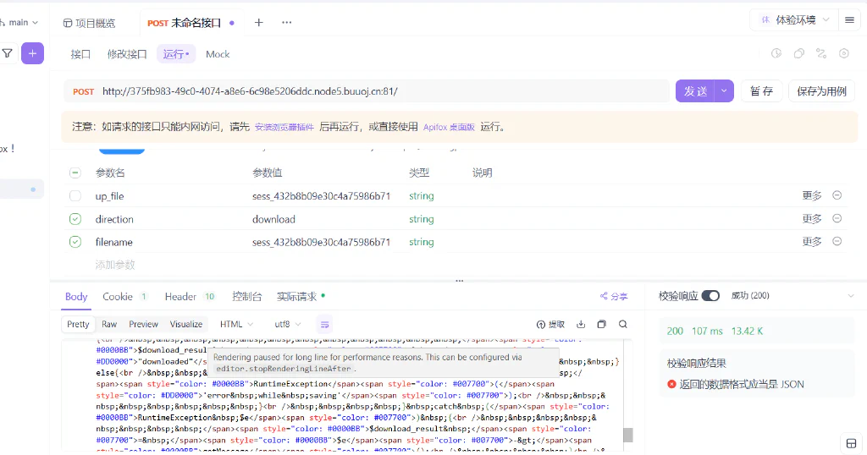
Task: Click the 分享 share icon link
Action: [614, 297]
